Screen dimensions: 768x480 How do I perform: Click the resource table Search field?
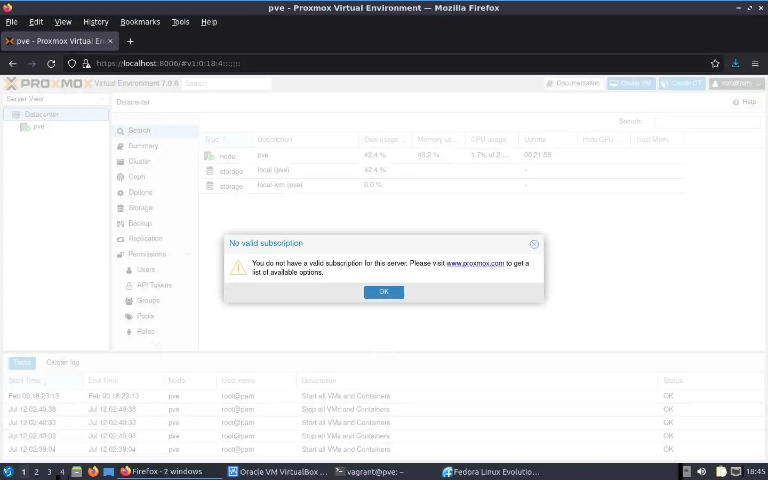point(707,122)
